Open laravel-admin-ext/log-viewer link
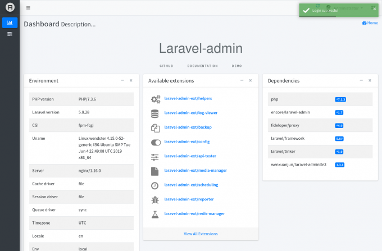 click(x=191, y=113)
